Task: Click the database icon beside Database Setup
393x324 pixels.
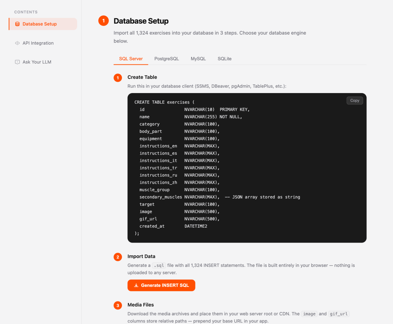Action: 17,24
